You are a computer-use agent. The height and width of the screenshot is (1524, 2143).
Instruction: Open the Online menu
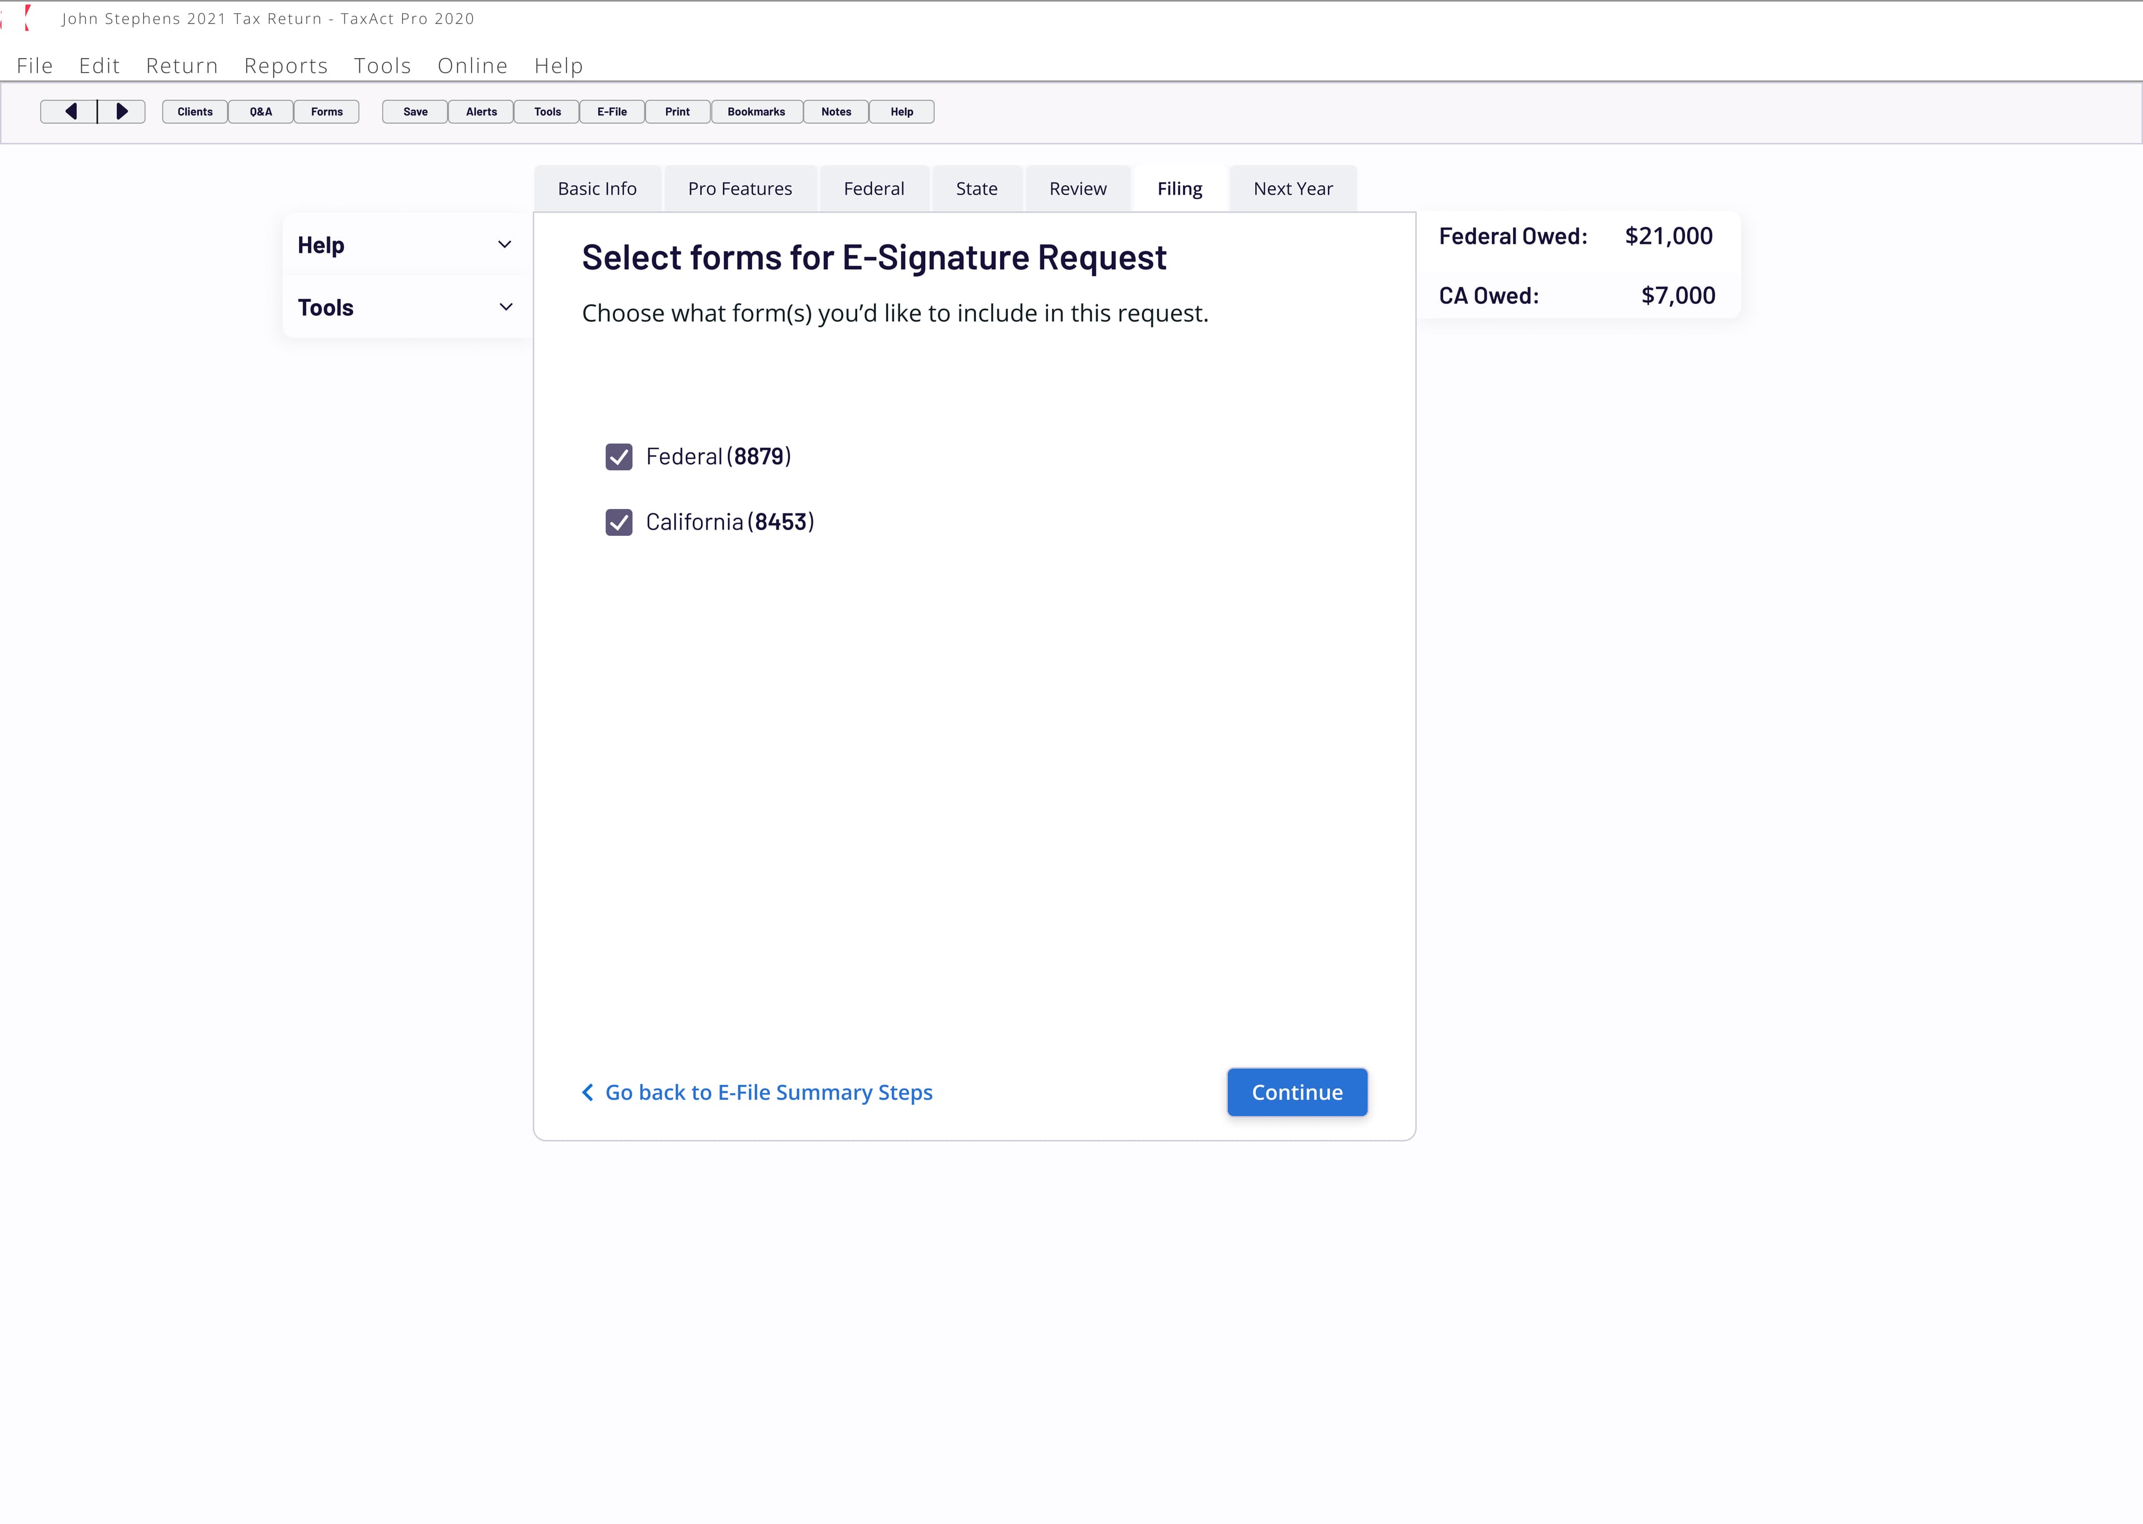click(473, 66)
